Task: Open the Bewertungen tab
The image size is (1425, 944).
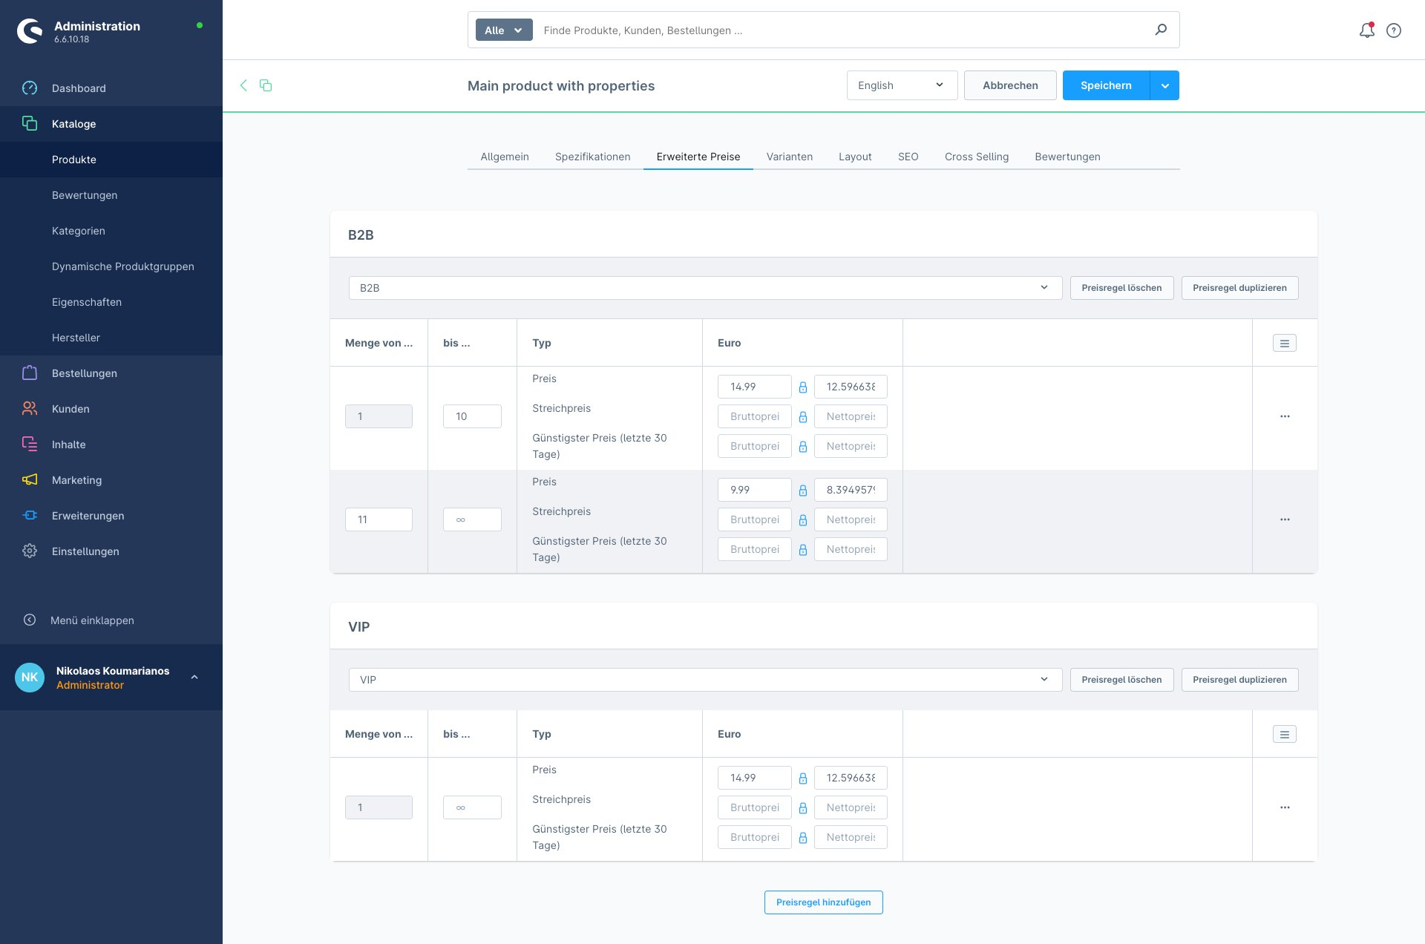Action: [x=1067, y=157]
